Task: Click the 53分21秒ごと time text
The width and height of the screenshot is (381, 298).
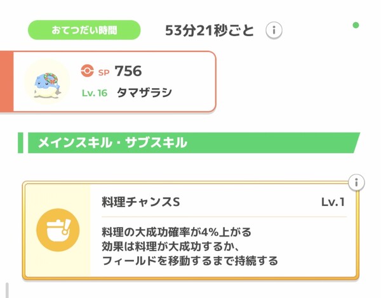Action: (210, 30)
